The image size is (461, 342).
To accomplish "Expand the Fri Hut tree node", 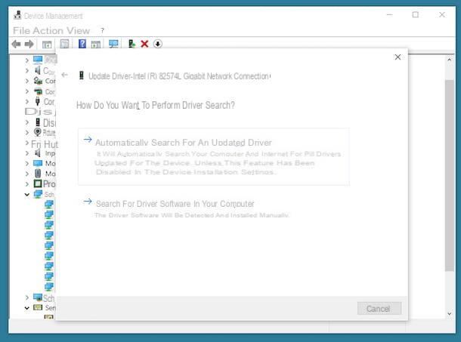I will [27, 143].
